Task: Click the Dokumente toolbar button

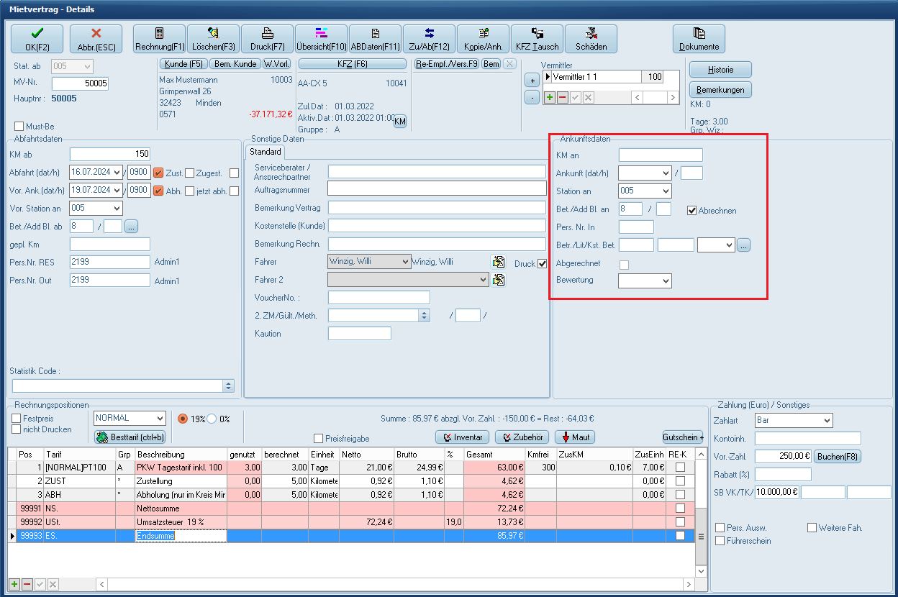Action: click(x=699, y=39)
